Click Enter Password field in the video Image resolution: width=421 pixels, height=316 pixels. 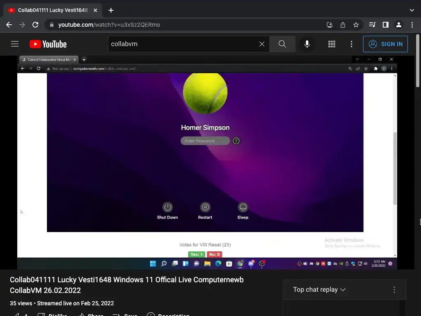click(x=205, y=141)
